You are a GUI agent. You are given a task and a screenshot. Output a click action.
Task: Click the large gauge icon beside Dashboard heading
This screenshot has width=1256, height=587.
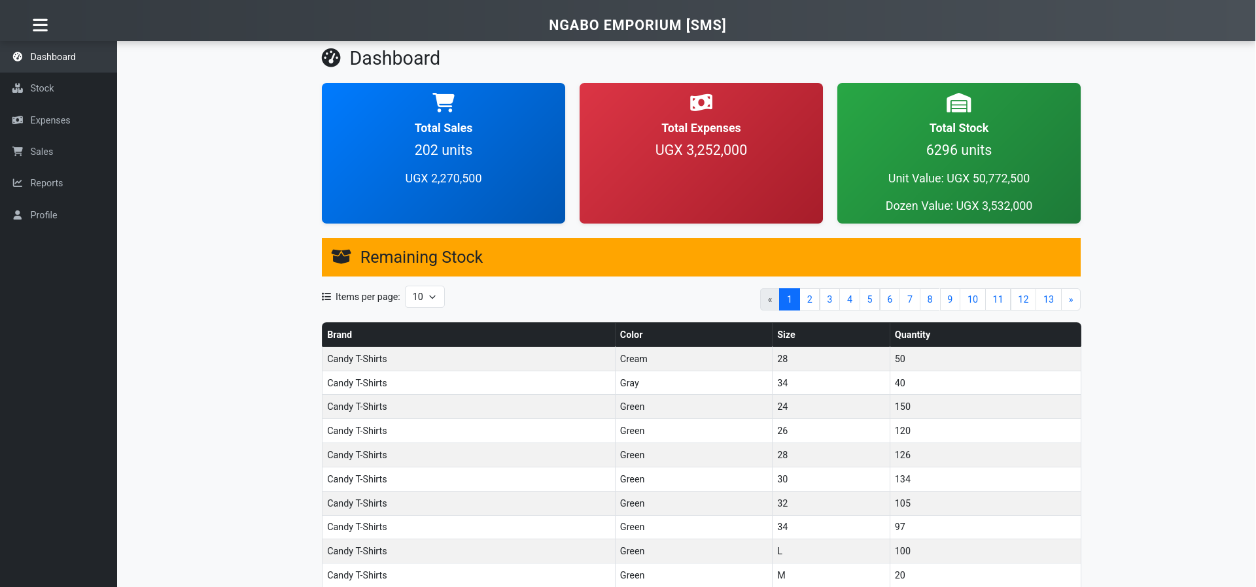(331, 58)
